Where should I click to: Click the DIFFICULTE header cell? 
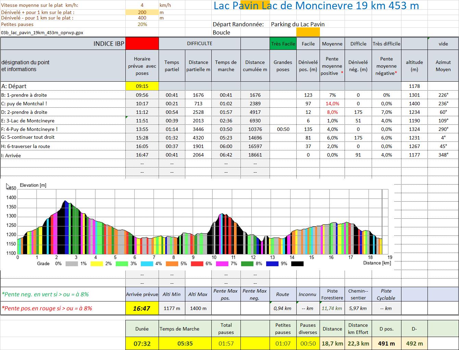coord(199,43)
